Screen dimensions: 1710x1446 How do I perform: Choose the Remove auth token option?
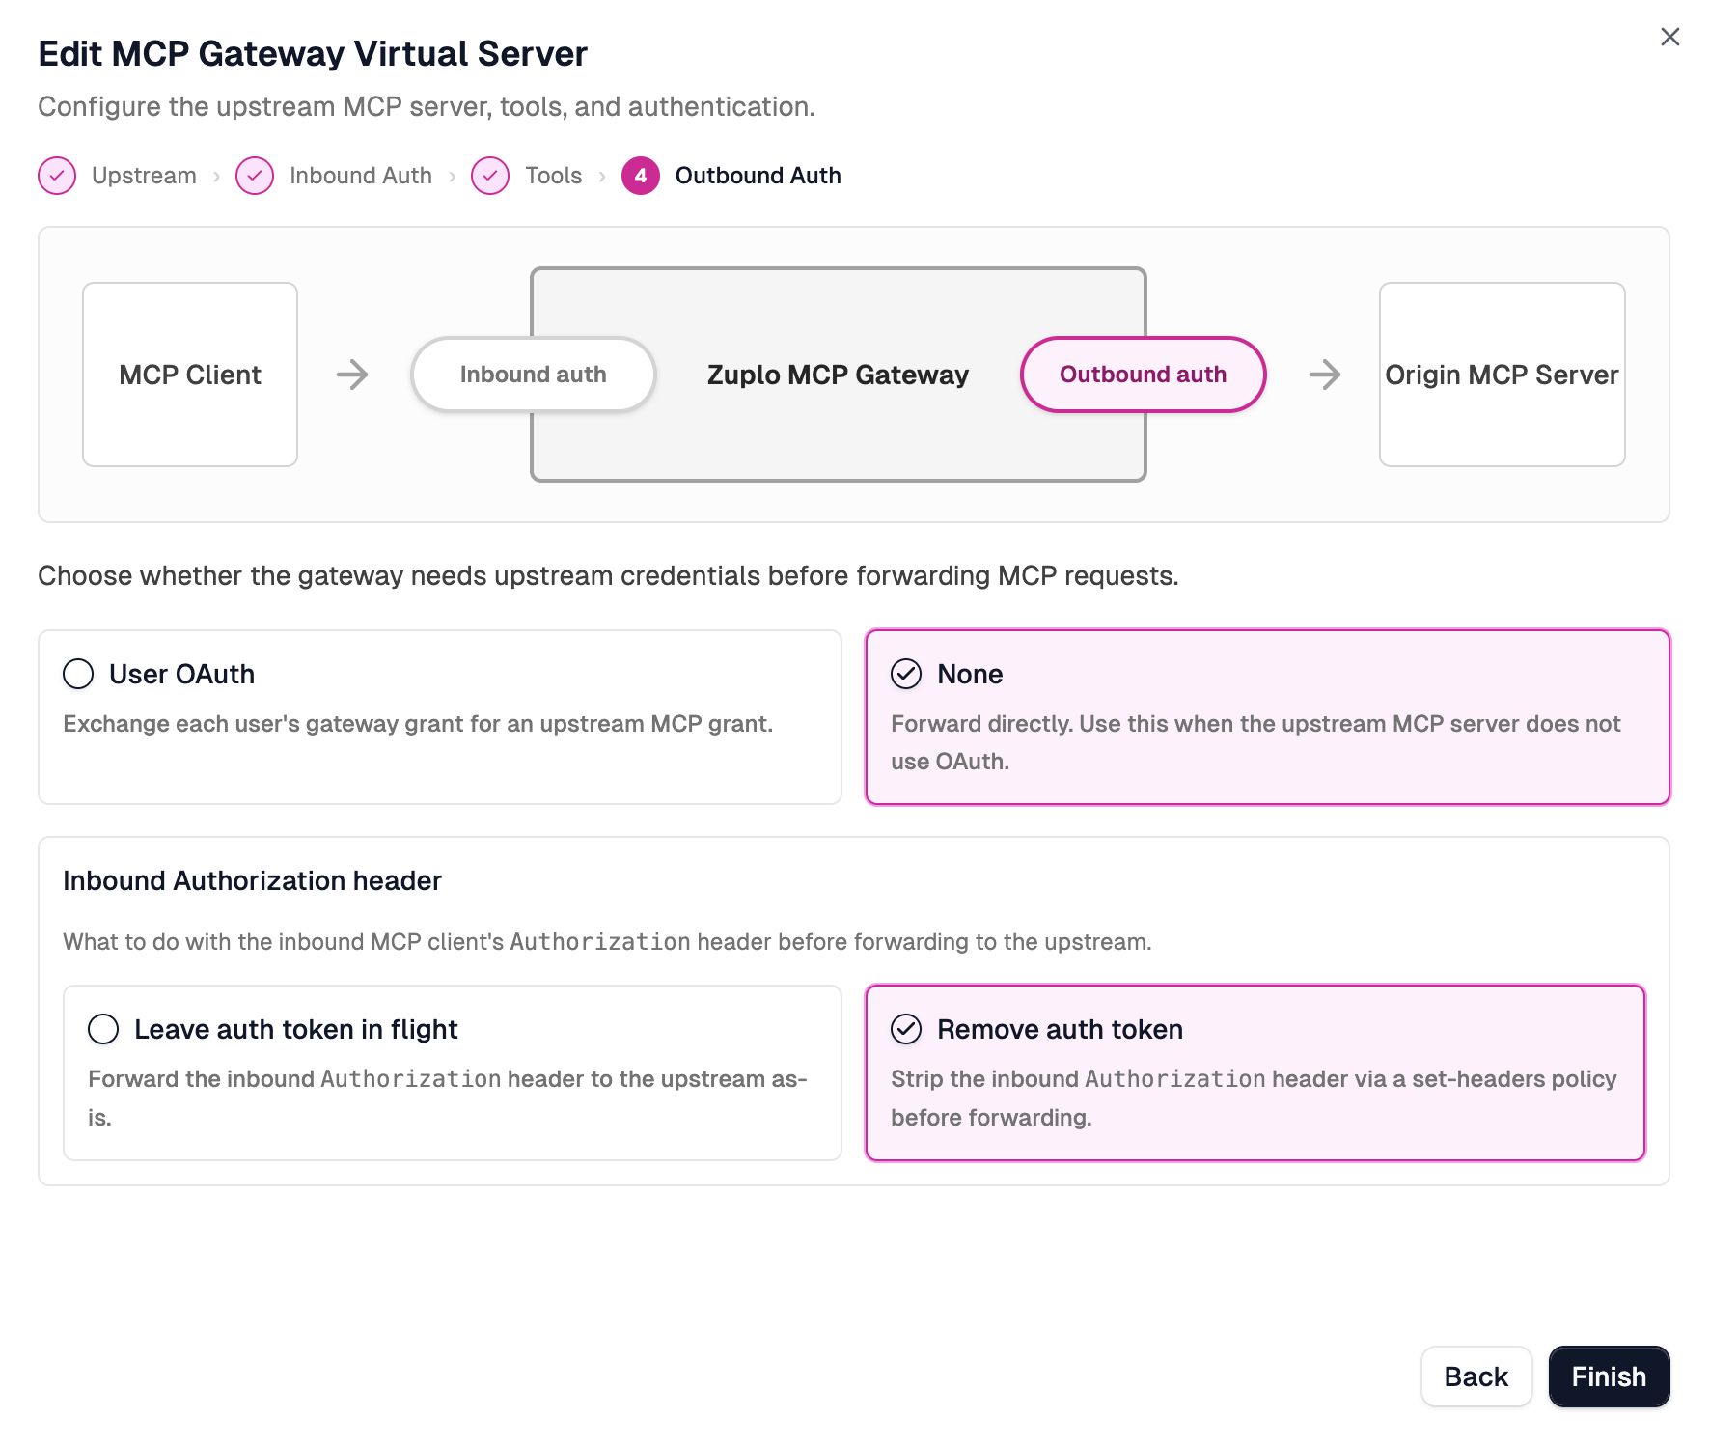(1255, 1072)
